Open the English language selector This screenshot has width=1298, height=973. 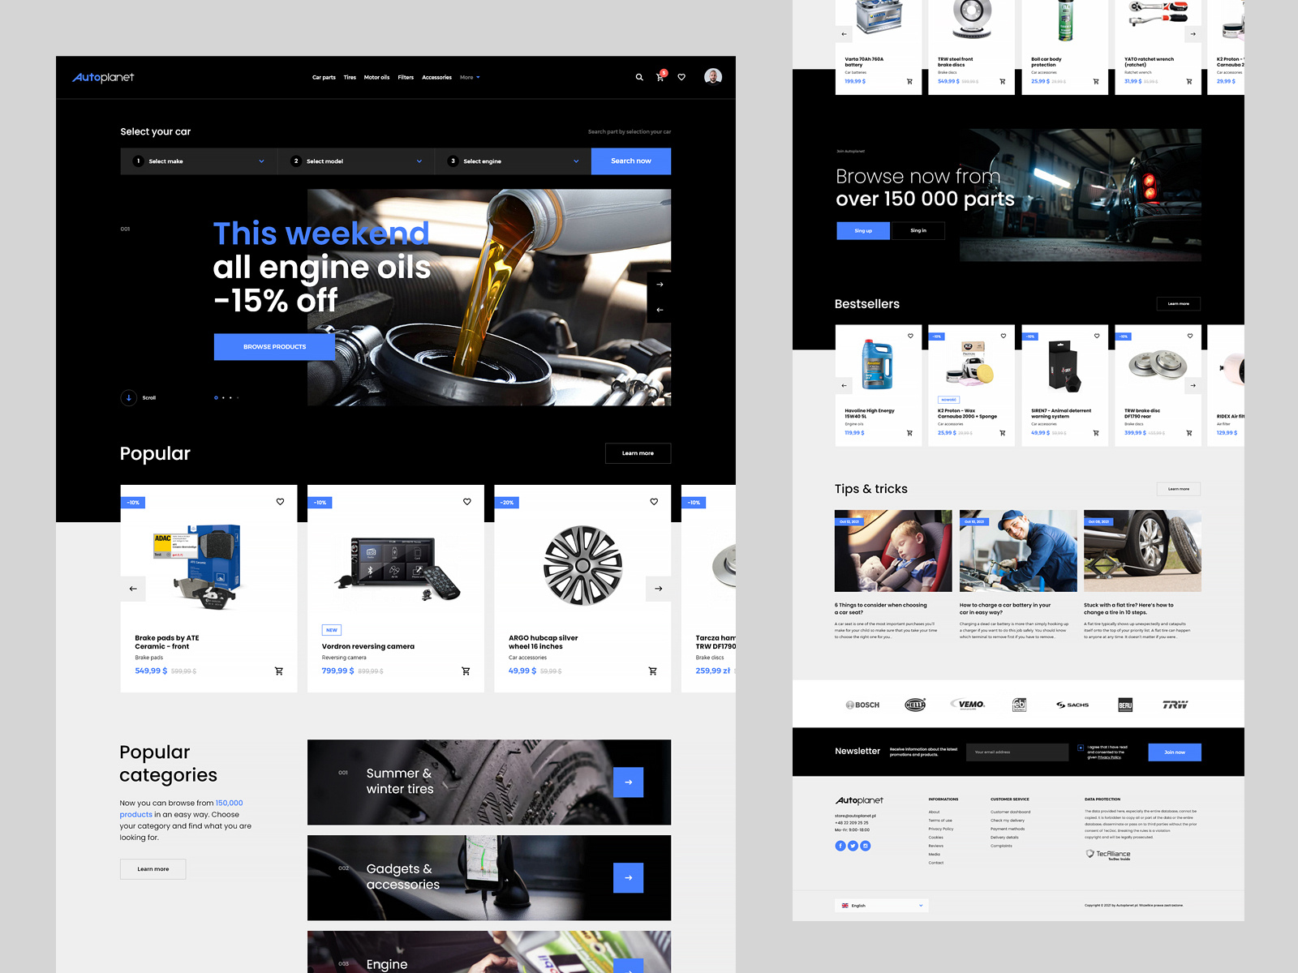(881, 906)
